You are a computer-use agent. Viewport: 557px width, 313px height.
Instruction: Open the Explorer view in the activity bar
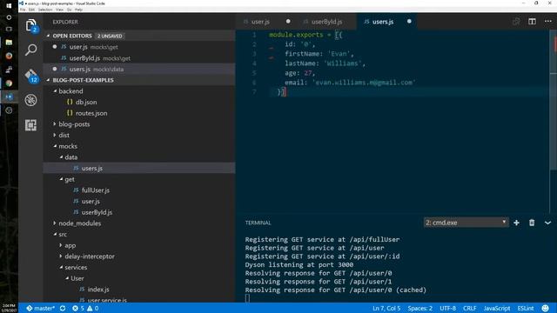click(x=31, y=25)
